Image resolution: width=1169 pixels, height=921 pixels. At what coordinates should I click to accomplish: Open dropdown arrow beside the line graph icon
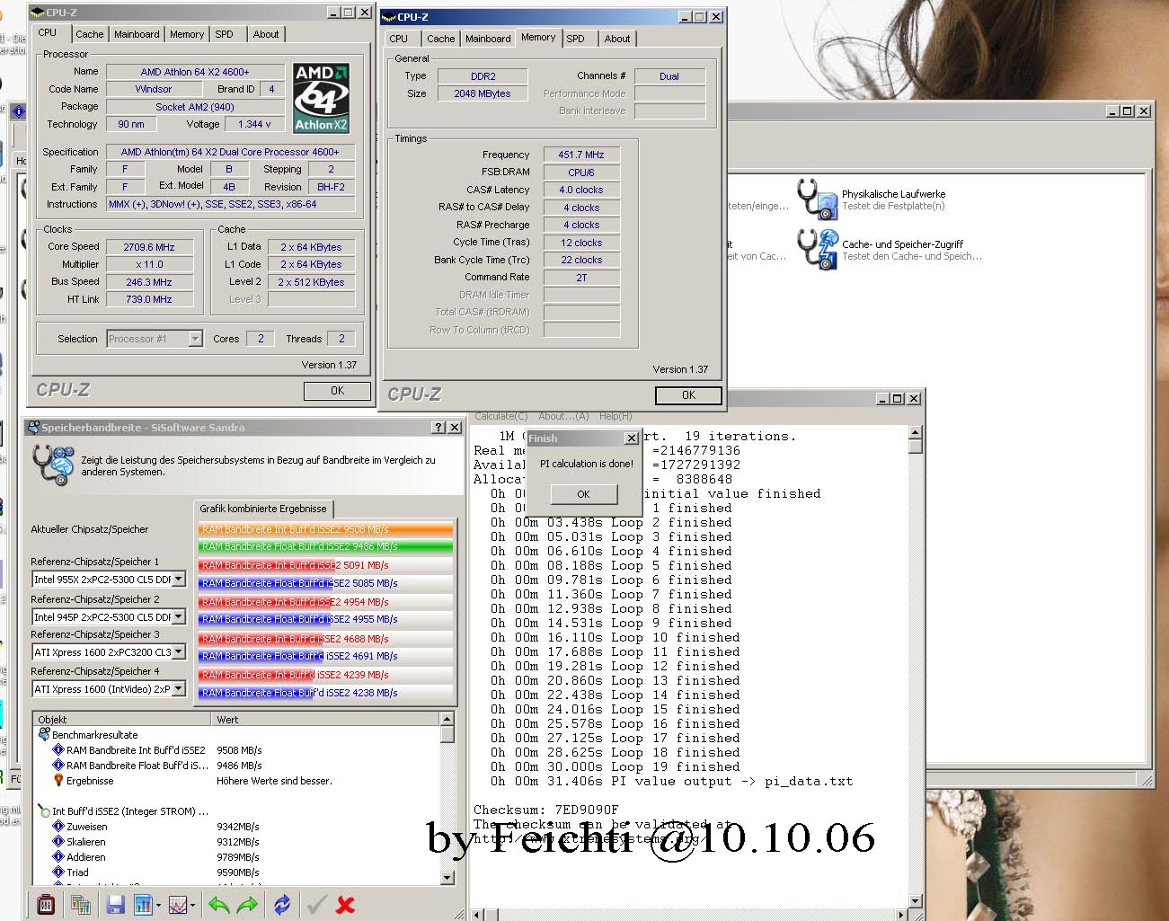click(193, 906)
